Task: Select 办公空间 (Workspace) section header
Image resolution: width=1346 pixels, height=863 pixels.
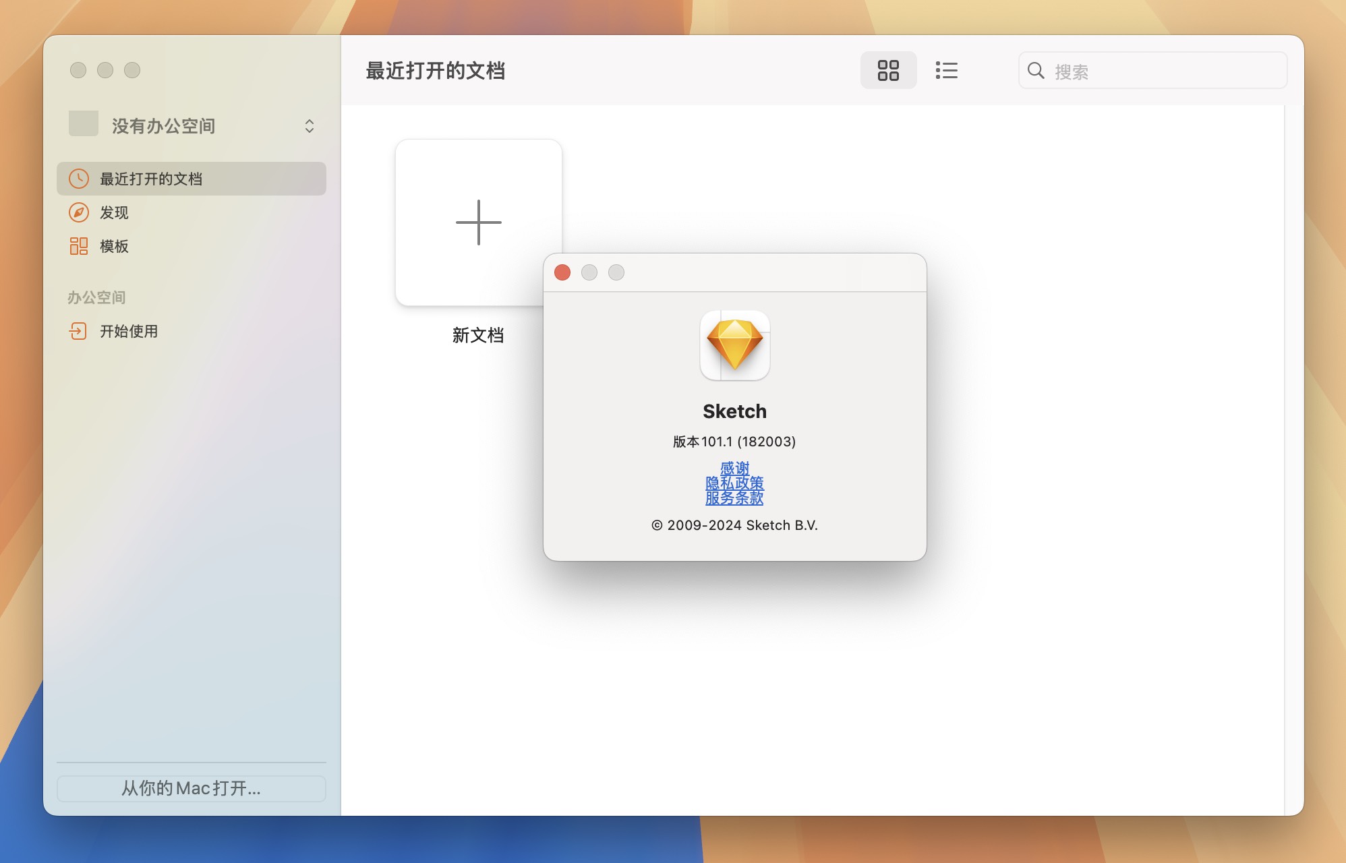Action: click(98, 296)
